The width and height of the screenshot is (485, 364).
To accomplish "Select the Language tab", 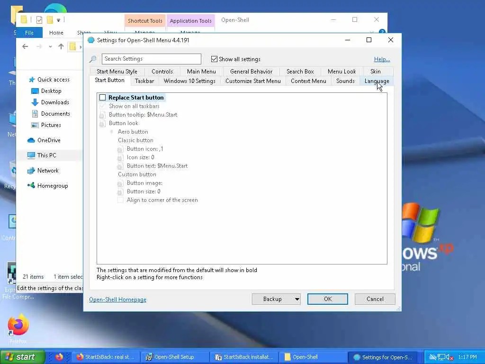I will 377,81.
